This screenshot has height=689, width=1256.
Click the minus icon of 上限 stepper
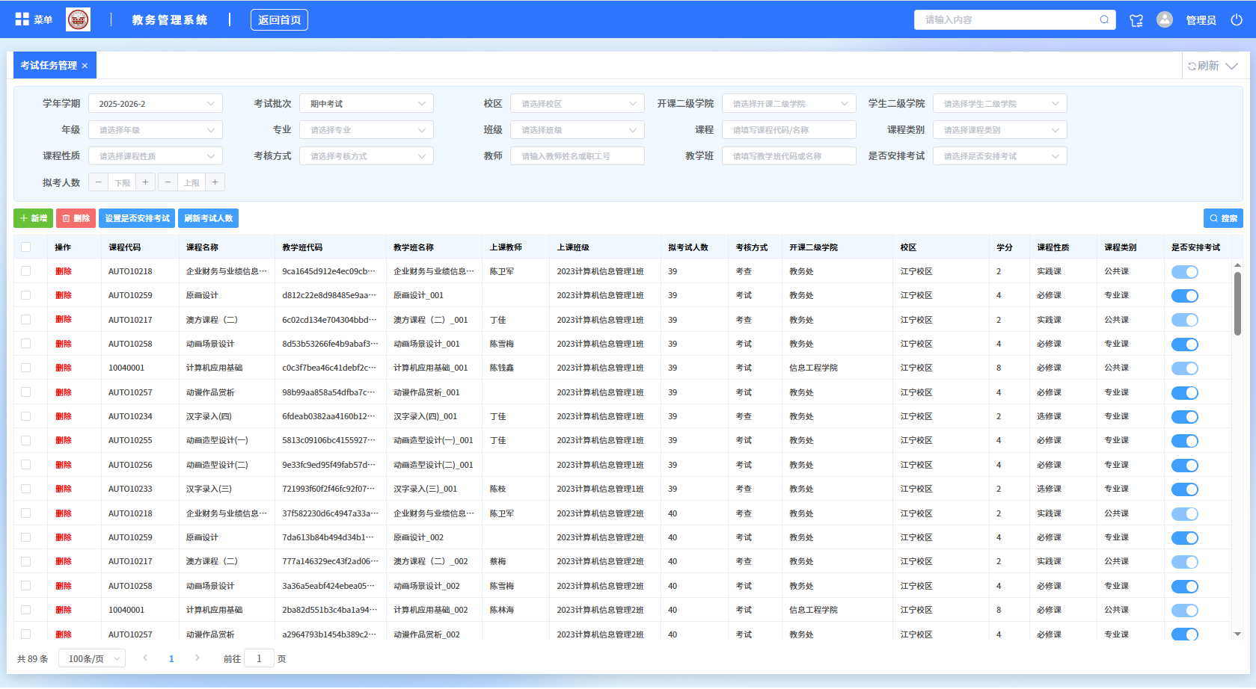click(168, 182)
